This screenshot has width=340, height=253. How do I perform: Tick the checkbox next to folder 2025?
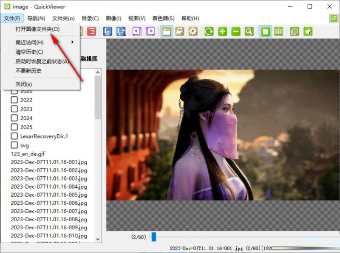pyautogui.click(x=14, y=127)
